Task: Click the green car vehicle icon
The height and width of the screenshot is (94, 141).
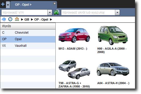Action: [x=57, y=12]
